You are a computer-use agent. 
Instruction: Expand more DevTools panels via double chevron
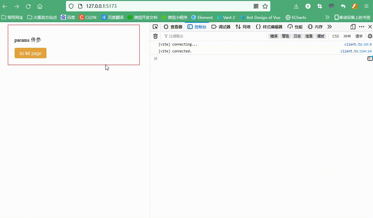tap(329, 27)
